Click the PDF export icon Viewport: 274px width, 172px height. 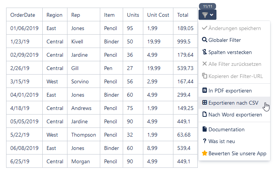tap(204, 90)
